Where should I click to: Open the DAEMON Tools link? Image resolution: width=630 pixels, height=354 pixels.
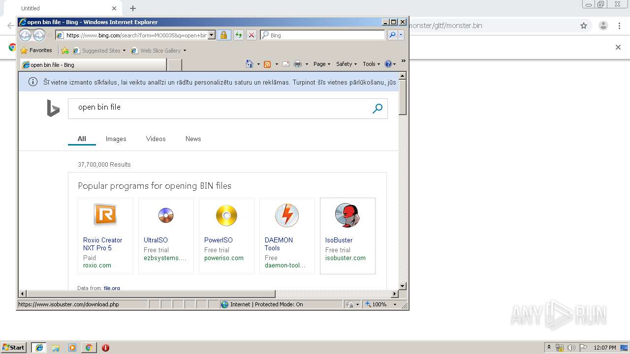click(279, 244)
